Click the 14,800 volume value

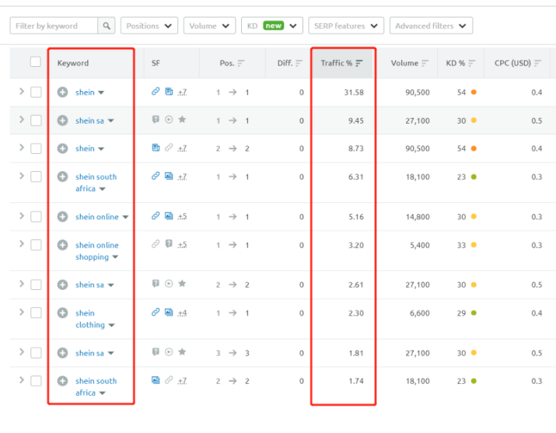(x=418, y=217)
